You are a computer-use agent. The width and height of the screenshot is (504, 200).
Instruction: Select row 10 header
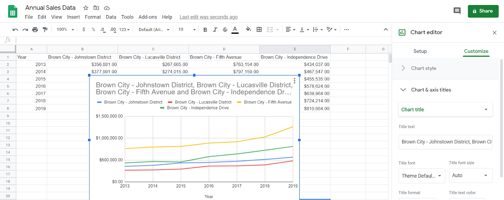click(8, 123)
